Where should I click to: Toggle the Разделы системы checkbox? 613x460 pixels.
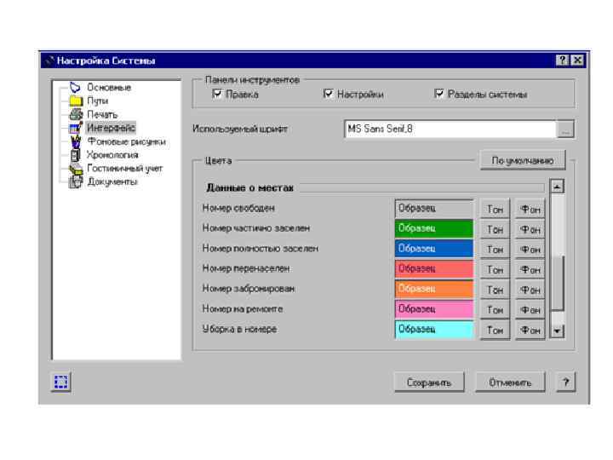[438, 94]
